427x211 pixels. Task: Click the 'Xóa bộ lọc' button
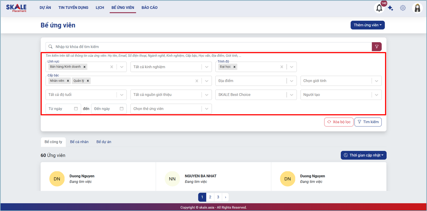tap(339, 122)
